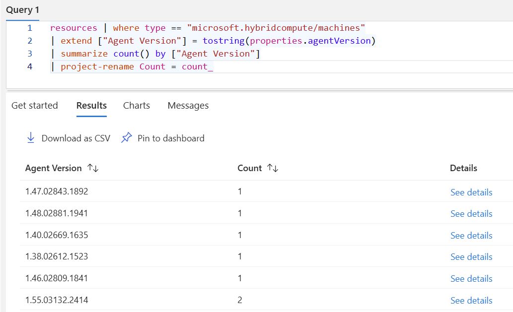This screenshot has height=312, width=513.
Task: See details for version 1.55.03132.2414
Action: (x=471, y=301)
